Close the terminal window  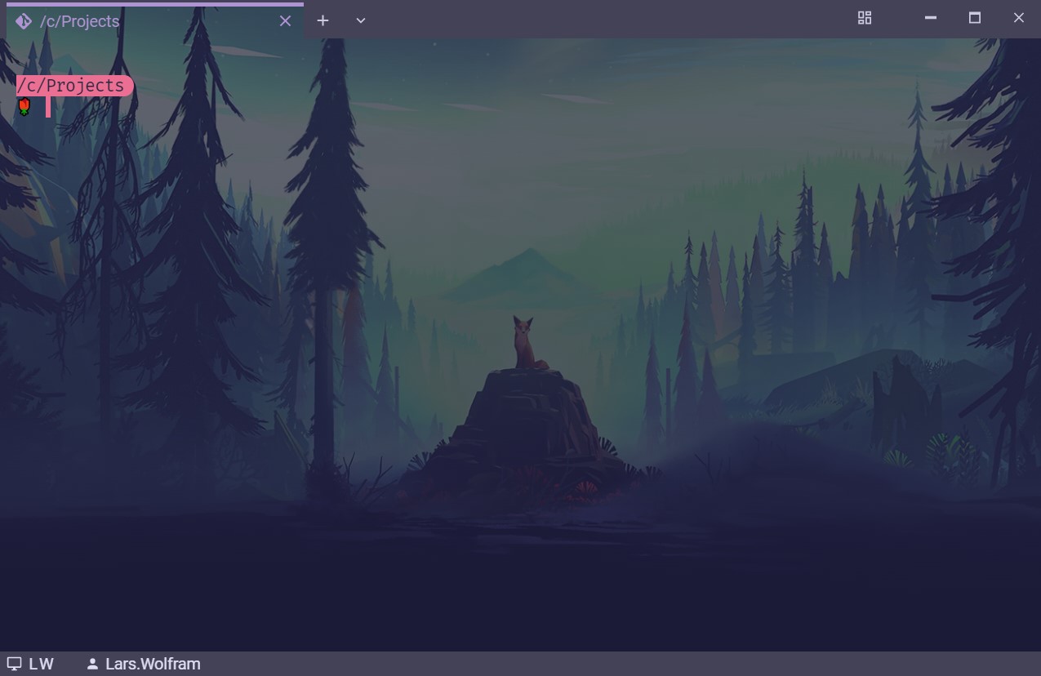(x=1018, y=18)
